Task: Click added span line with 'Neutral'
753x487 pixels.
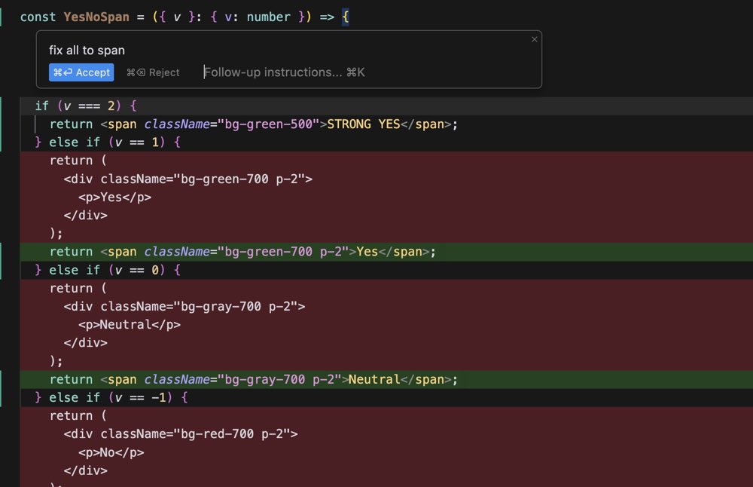Action: click(x=254, y=380)
